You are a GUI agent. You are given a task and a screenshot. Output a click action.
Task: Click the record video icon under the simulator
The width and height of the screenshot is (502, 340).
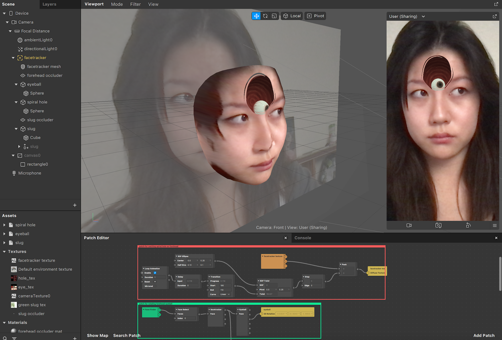(409, 225)
